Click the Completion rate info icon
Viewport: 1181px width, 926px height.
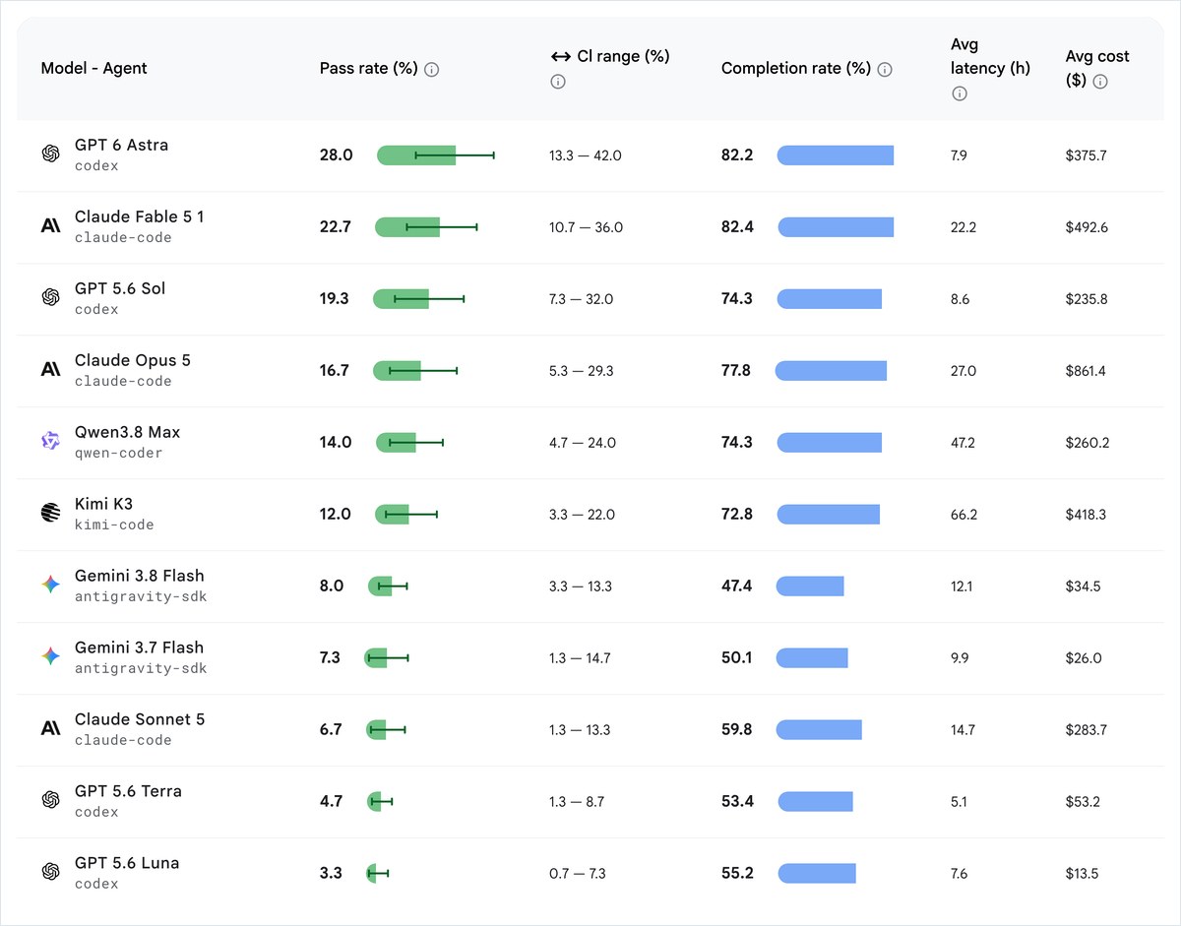click(x=885, y=69)
